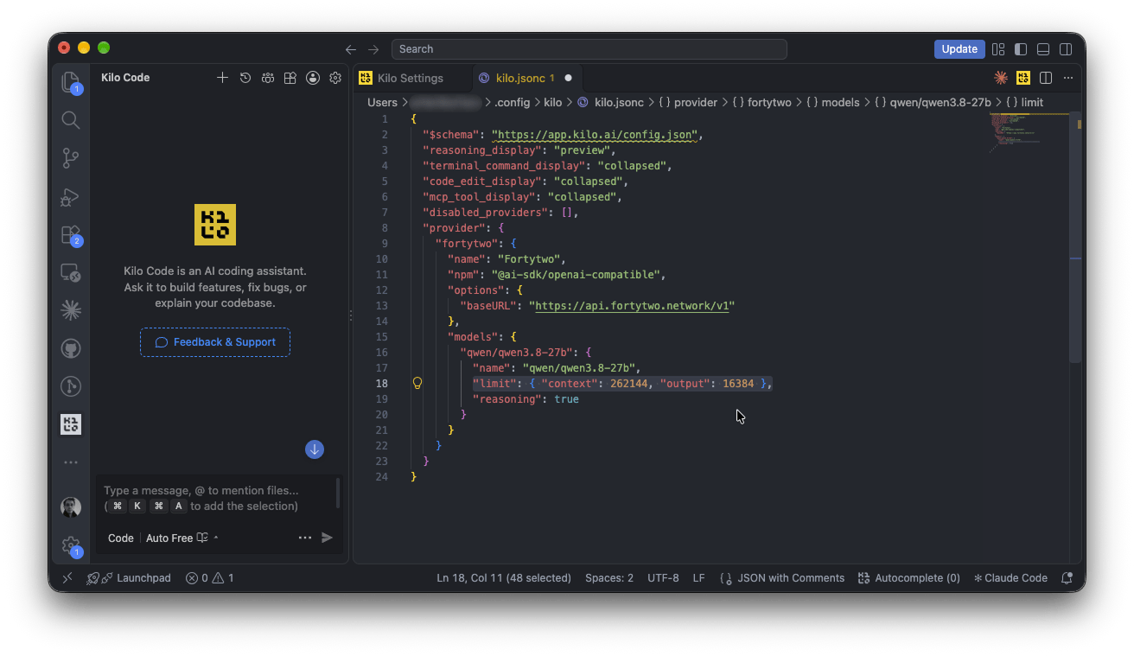Change file encoding UTF-8
Viewport: 1134px width, 656px height.
(663, 578)
